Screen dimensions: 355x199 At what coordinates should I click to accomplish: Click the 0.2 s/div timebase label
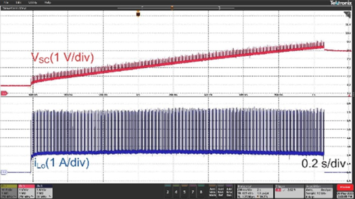[324, 163]
